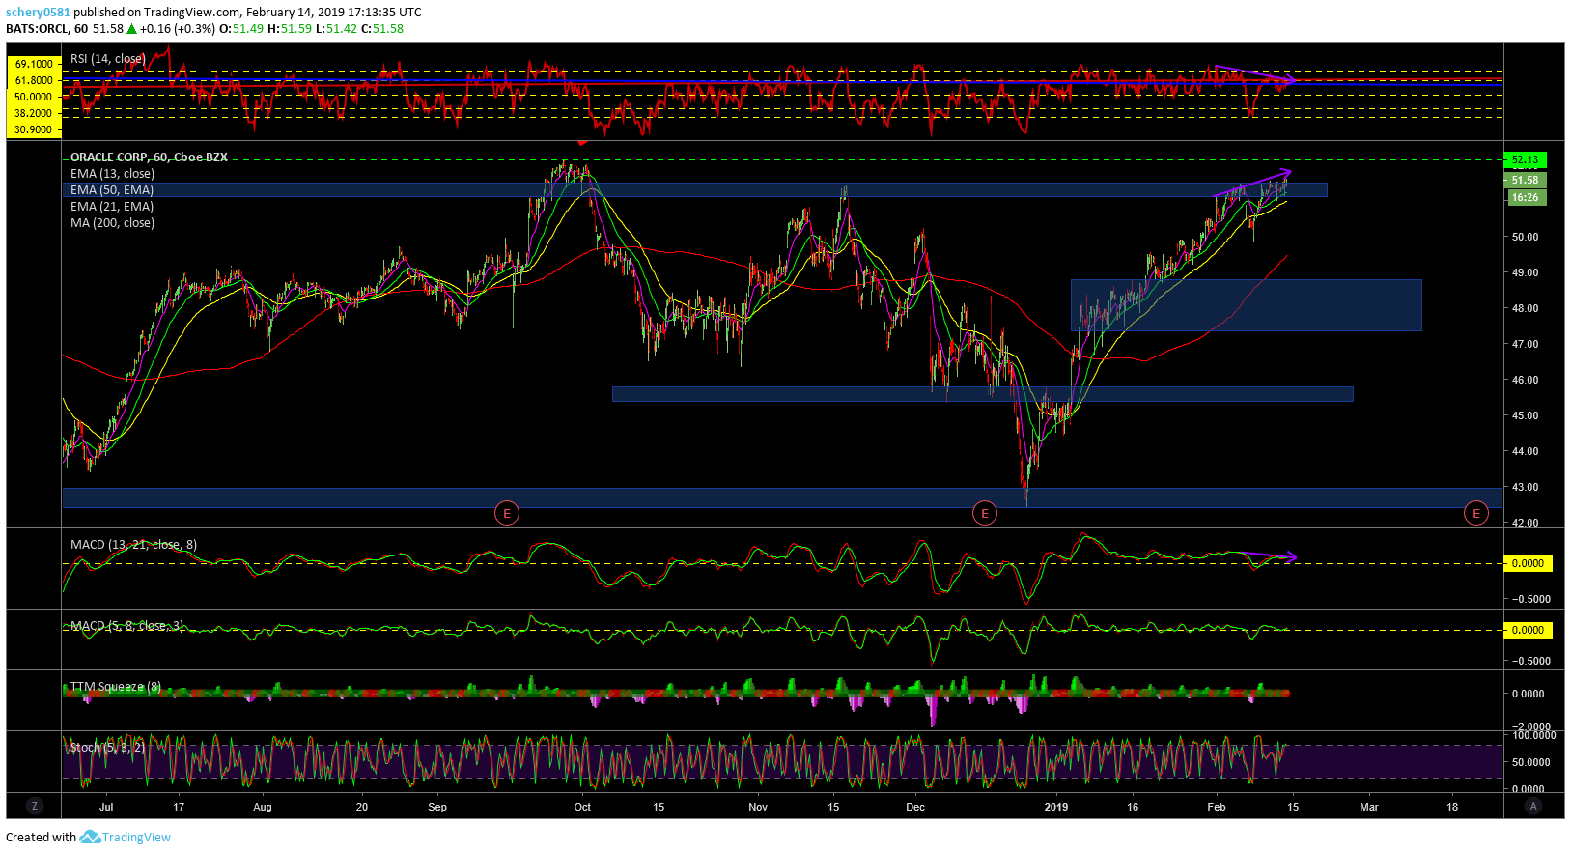Click the 69.1000 RSI level label

click(x=34, y=64)
